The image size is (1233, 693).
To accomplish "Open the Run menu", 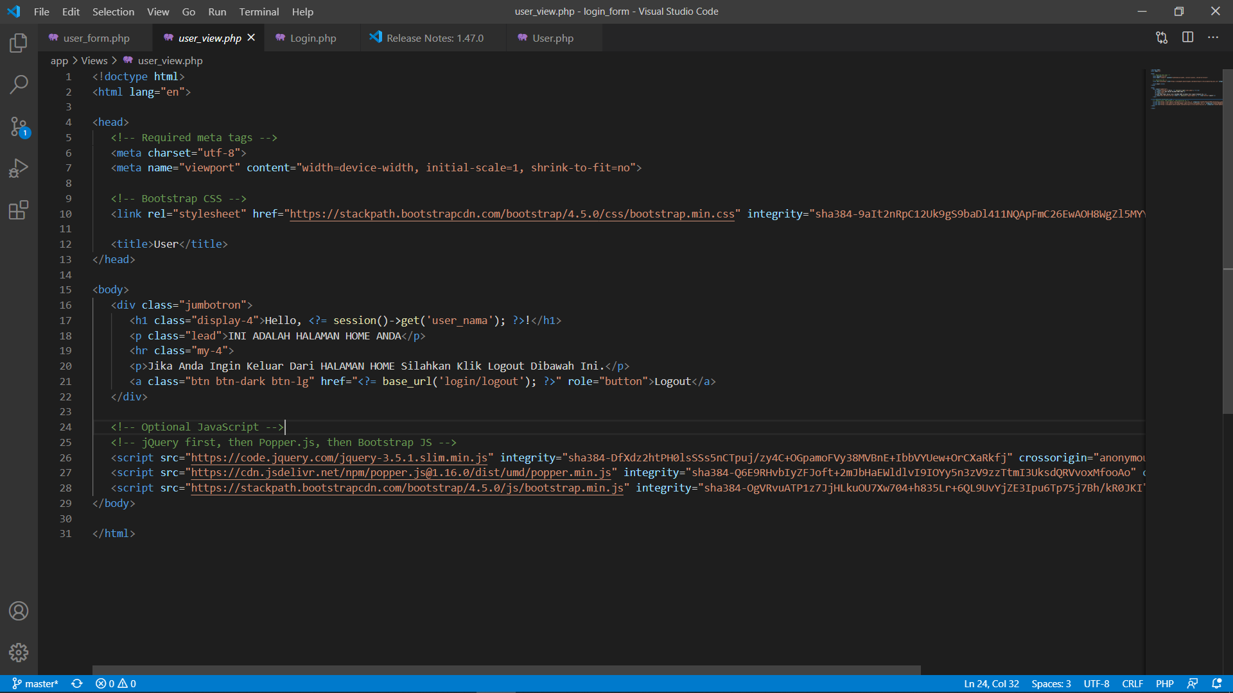I will pyautogui.click(x=217, y=12).
